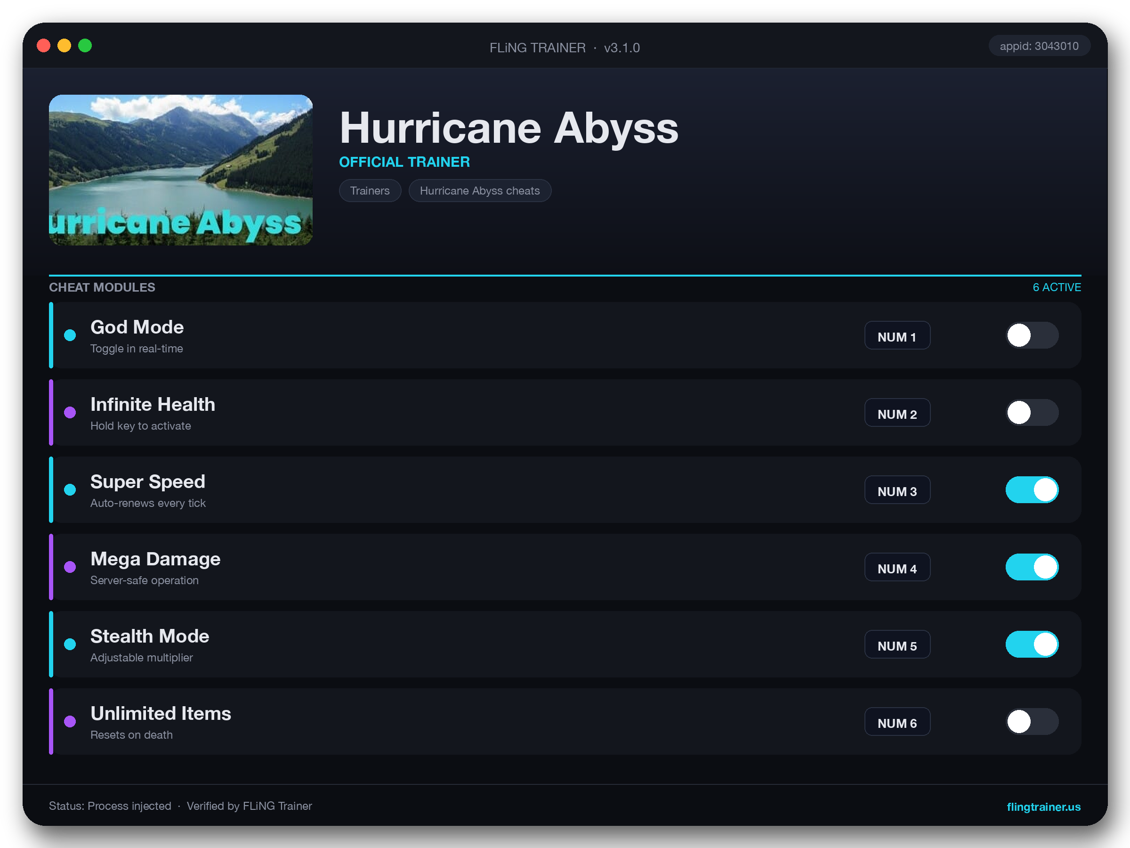Click the Super Speed module title
Image resolution: width=1130 pixels, height=848 pixels.
[148, 482]
